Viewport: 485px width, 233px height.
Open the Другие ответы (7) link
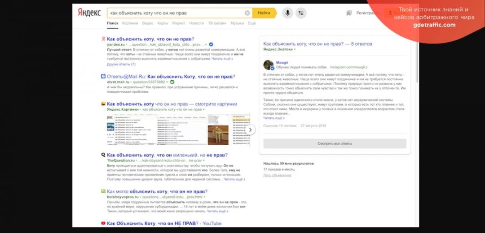point(121,64)
